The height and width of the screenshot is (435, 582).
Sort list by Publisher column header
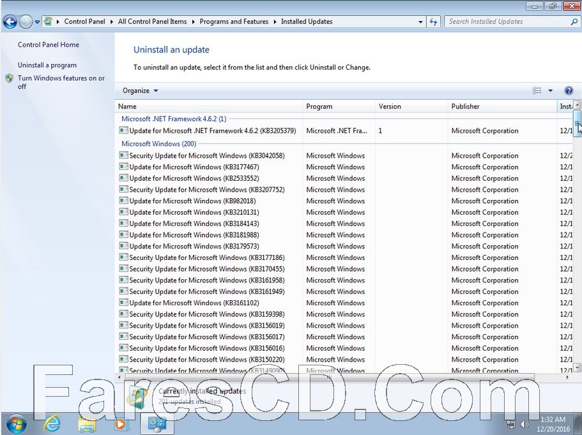click(502, 106)
